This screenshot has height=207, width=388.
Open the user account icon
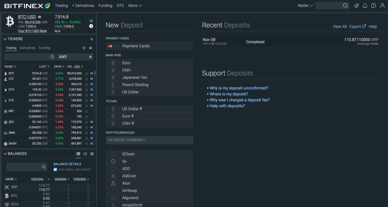[x=382, y=6]
